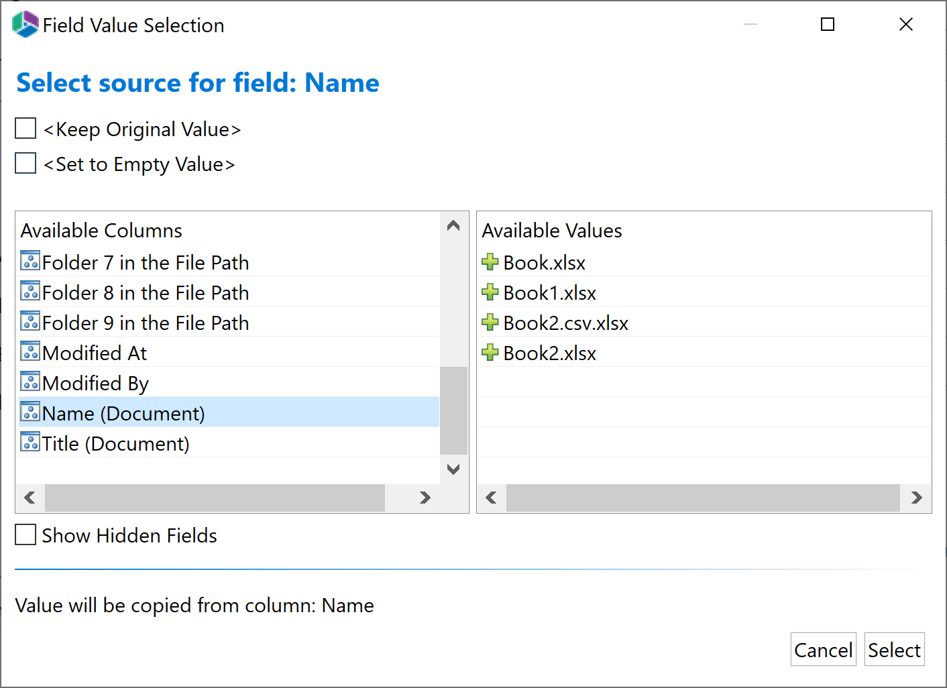Select Book2.xlsx in Available Values
Image resolution: width=947 pixels, height=688 pixels.
tap(549, 352)
